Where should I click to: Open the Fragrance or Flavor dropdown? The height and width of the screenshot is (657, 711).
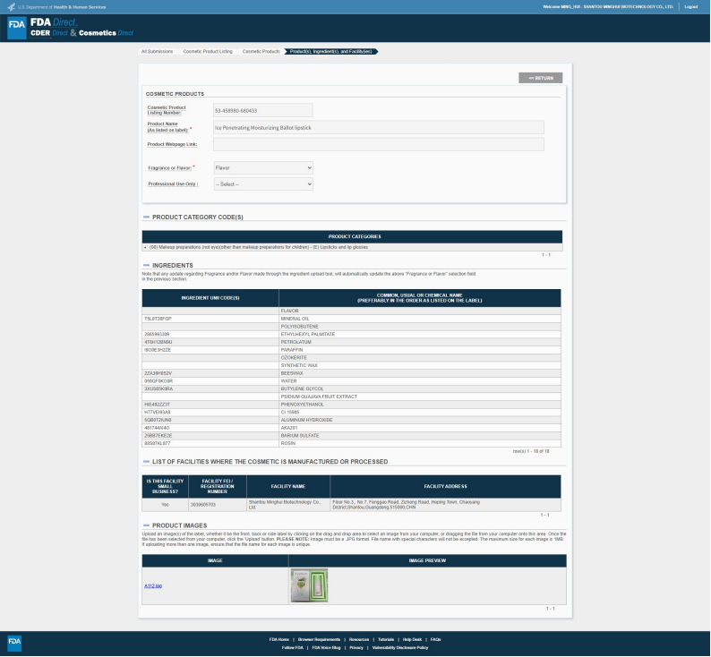263,167
